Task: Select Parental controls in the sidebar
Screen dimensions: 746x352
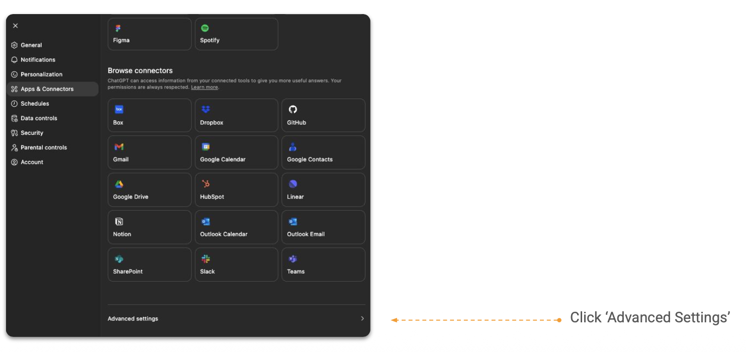Action: click(43, 147)
